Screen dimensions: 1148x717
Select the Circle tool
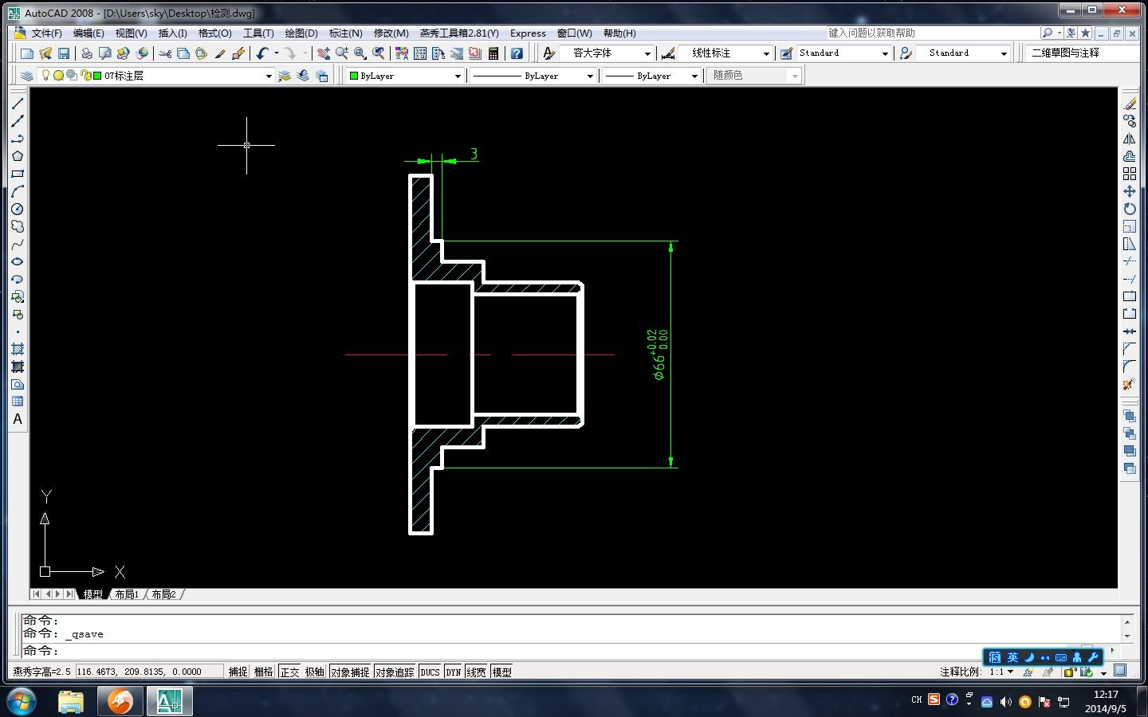pyautogui.click(x=17, y=209)
